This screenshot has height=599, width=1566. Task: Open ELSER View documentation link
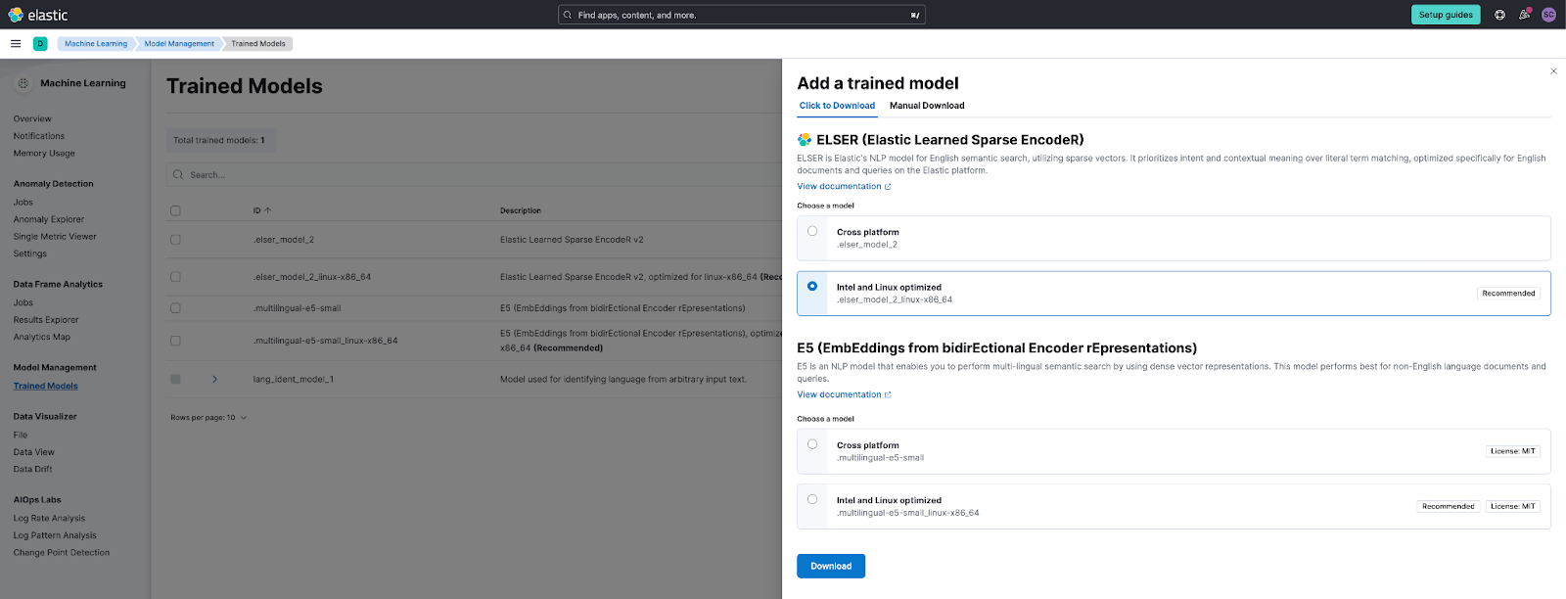pyautogui.click(x=844, y=186)
